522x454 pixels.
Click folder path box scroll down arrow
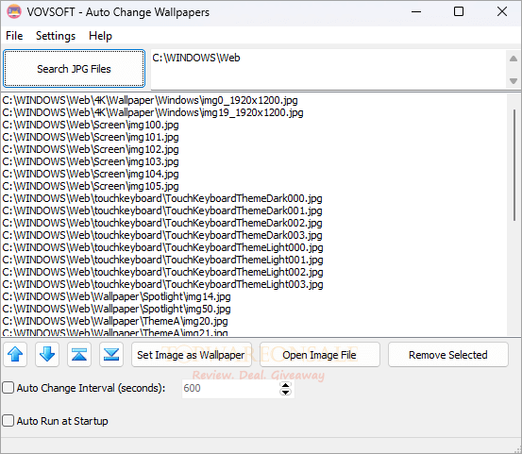514,80
